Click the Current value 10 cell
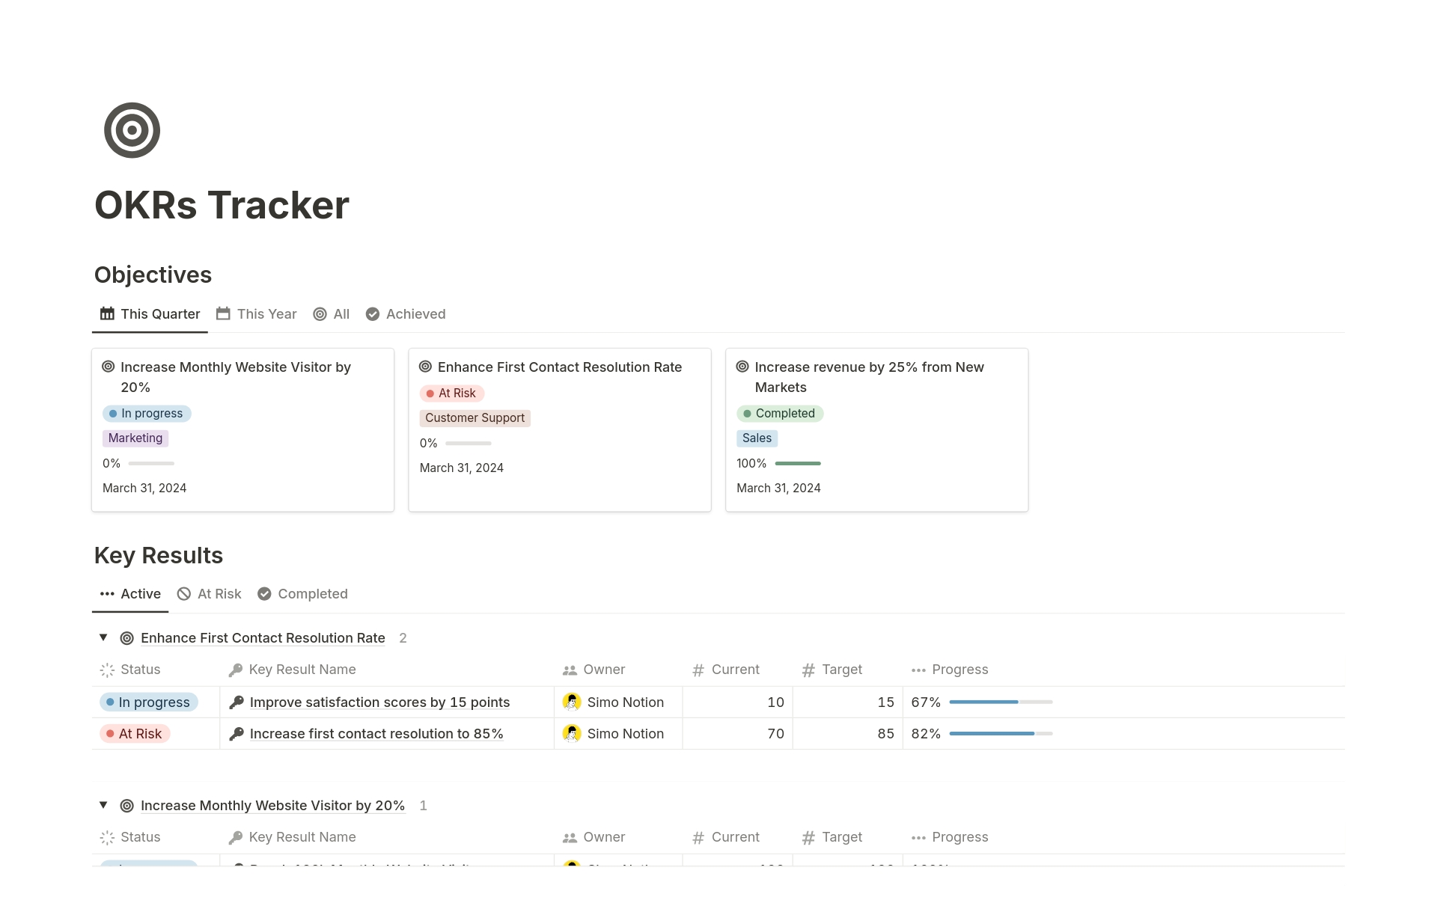 coord(775,702)
